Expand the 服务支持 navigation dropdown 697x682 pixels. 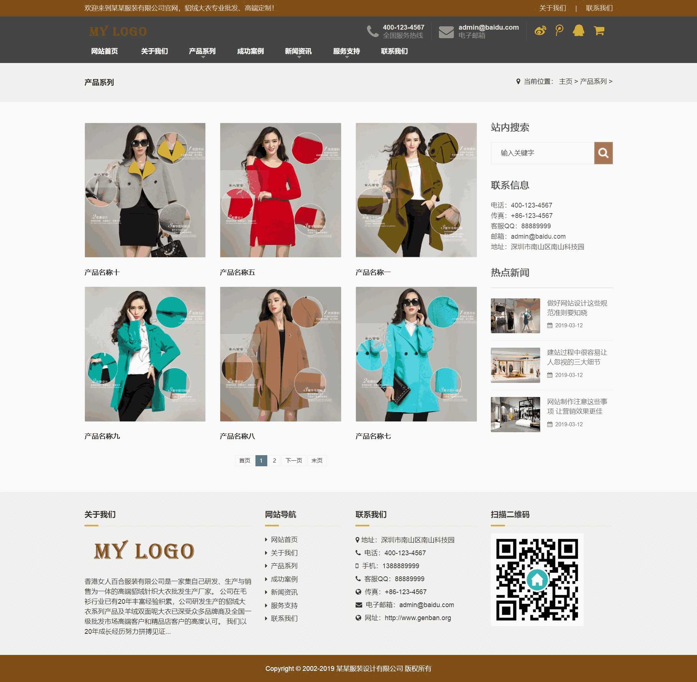pyautogui.click(x=346, y=52)
